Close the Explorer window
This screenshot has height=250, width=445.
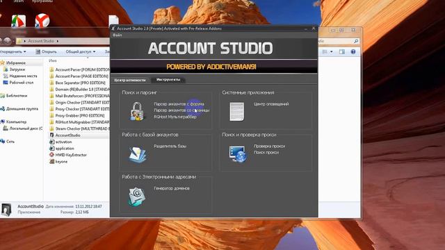353,30
